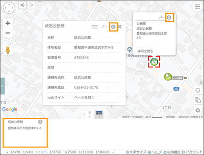The height and width of the screenshot is (155, 204).
Task: Zoom out with the minus button
Action: pyautogui.click(x=8, y=33)
